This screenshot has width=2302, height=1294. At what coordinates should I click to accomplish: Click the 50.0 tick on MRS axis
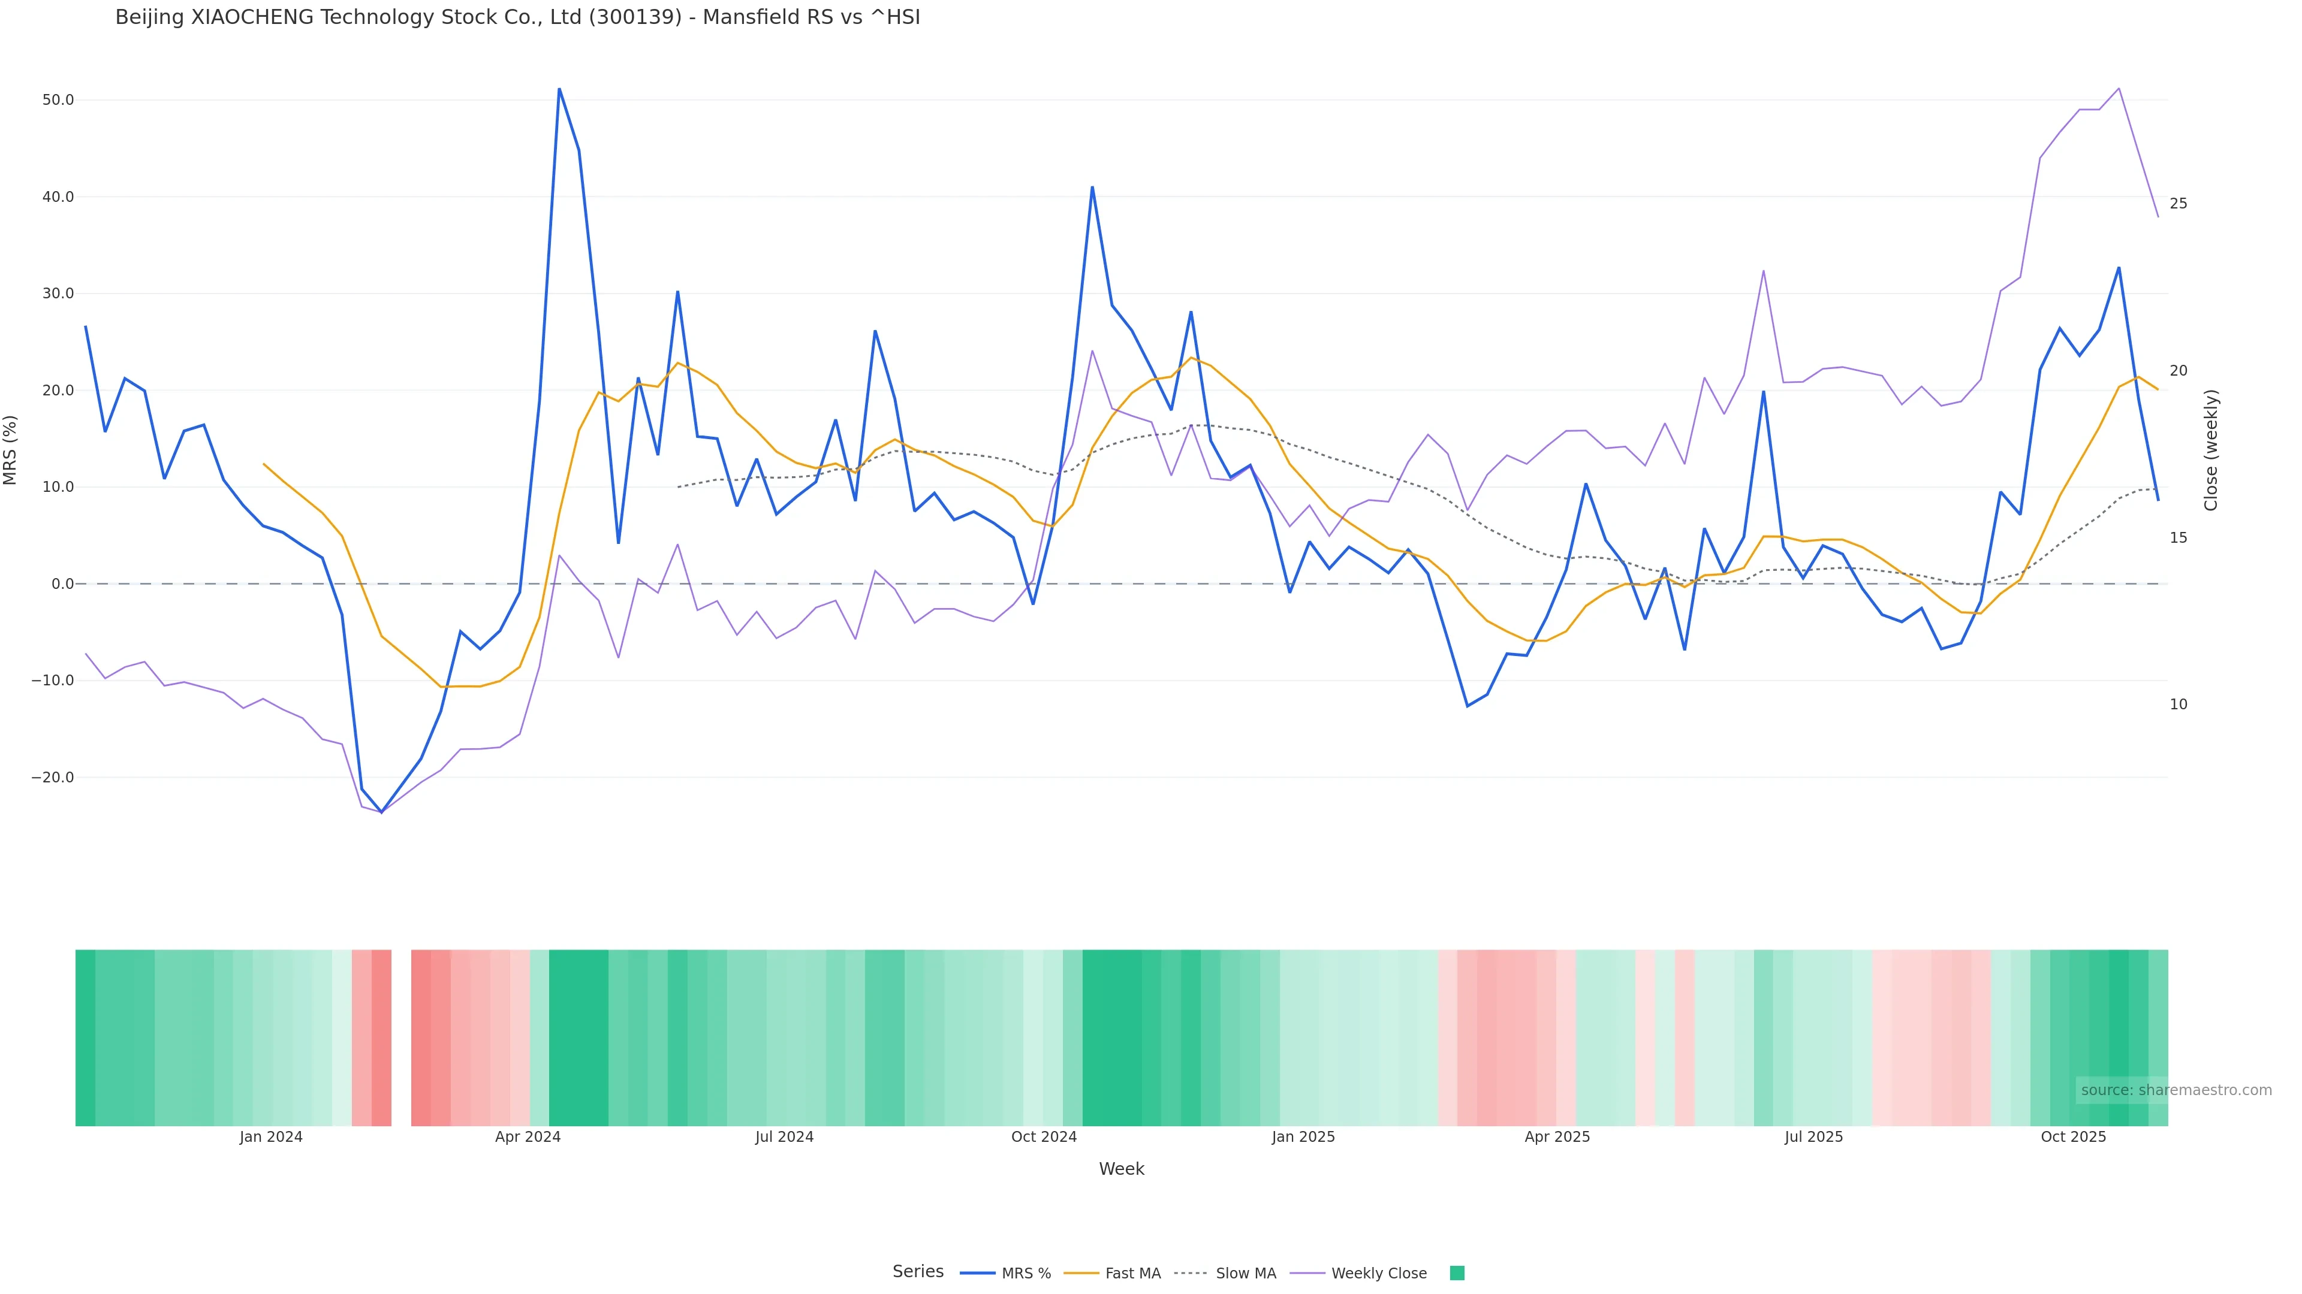tap(58, 100)
